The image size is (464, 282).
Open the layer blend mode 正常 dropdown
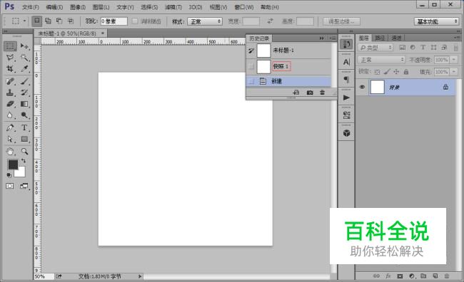coord(381,60)
